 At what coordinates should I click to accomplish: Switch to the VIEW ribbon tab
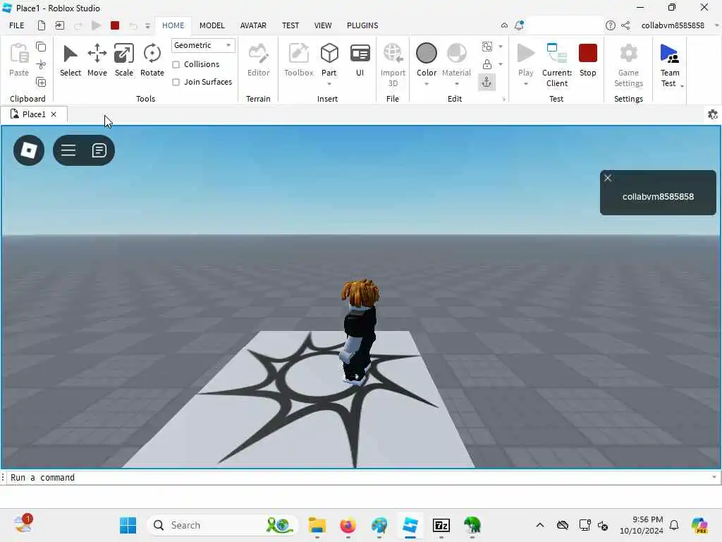point(323,25)
